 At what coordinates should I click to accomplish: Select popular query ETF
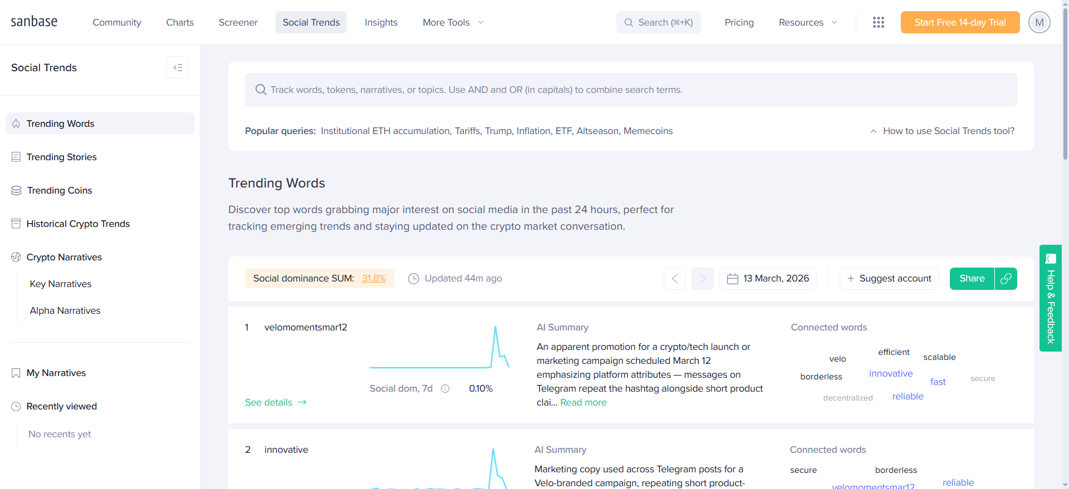coord(563,131)
